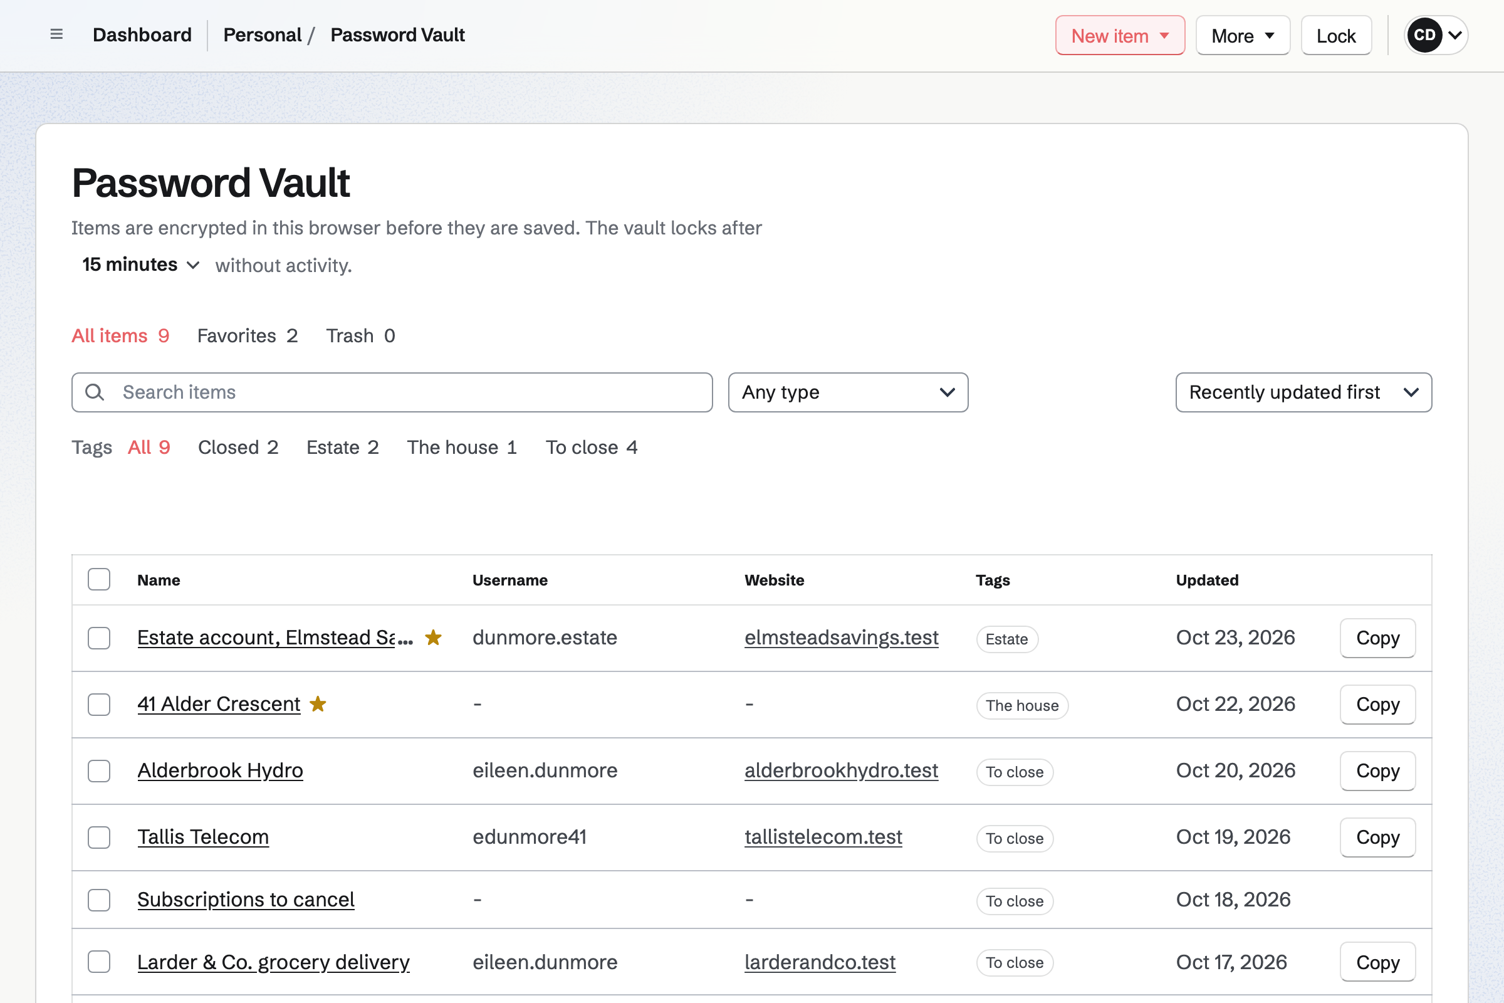Viewport: 1504px width, 1003px height.
Task: Open the Alderbrook Hydro item
Action: (x=220, y=770)
